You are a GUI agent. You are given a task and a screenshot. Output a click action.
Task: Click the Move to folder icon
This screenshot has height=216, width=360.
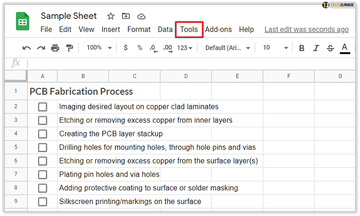pyautogui.click(x=126, y=16)
